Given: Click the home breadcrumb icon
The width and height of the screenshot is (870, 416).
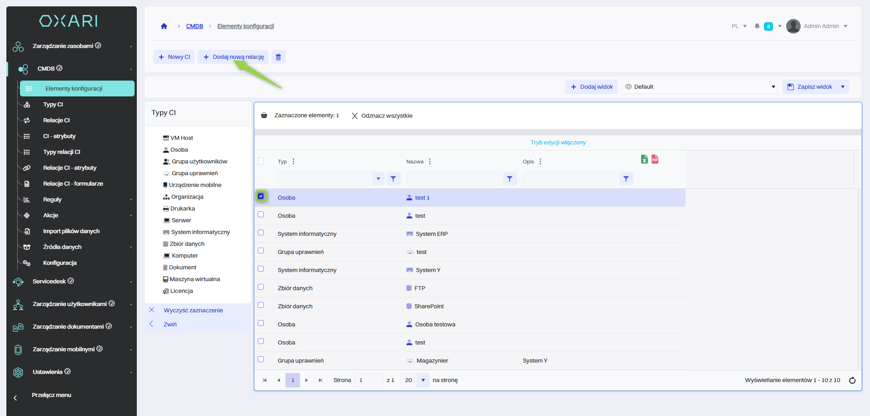Looking at the screenshot, I should [x=164, y=26].
